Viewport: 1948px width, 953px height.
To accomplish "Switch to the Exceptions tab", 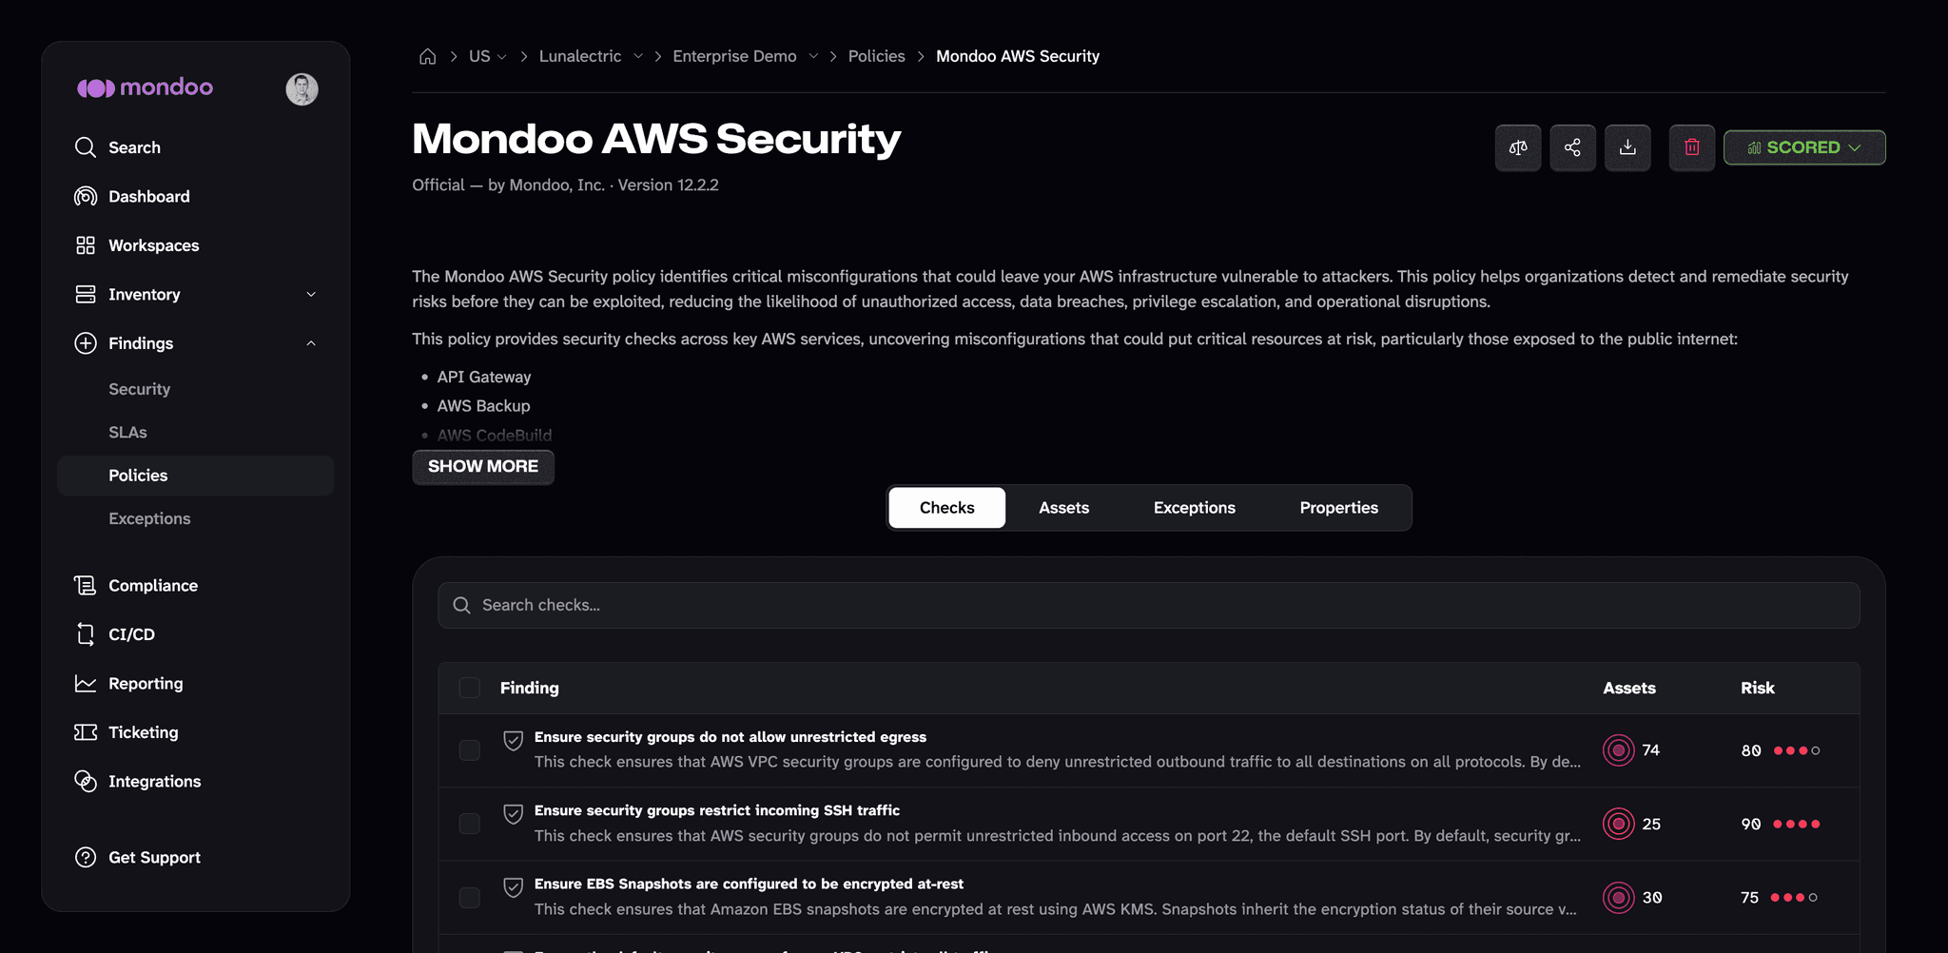I will pyautogui.click(x=1194, y=508).
